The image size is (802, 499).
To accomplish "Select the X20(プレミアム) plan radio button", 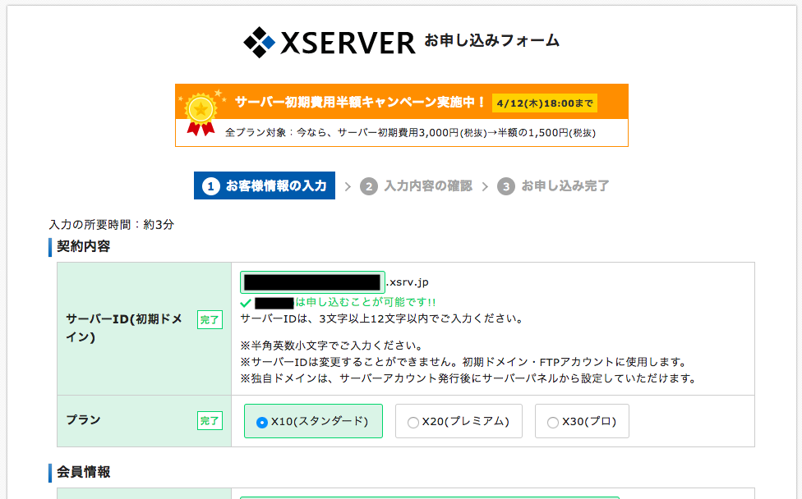I will pyautogui.click(x=413, y=423).
